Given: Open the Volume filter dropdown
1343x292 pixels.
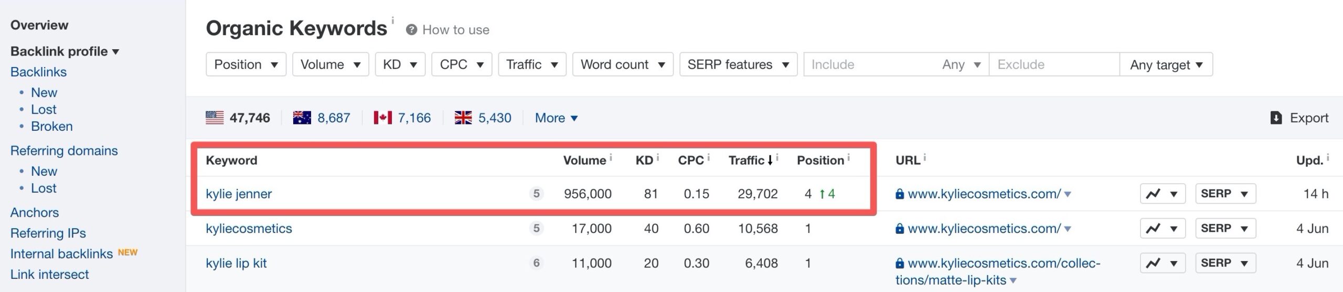Looking at the screenshot, I should pos(331,64).
